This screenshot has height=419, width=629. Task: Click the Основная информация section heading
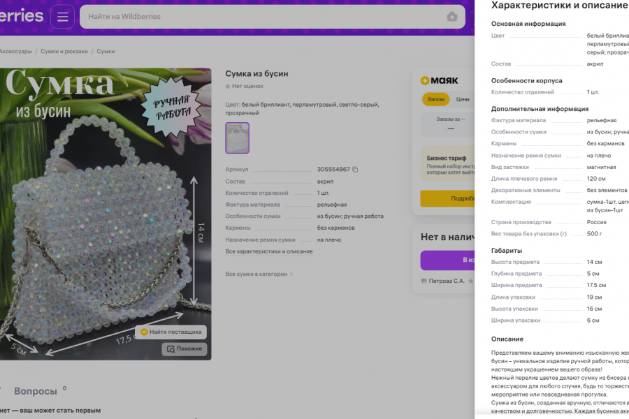pos(528,24)
